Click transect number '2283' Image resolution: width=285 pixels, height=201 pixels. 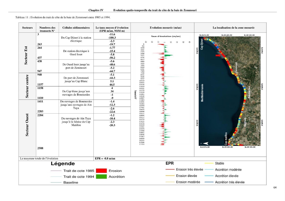pyautogui.click(x=40, y=111)
